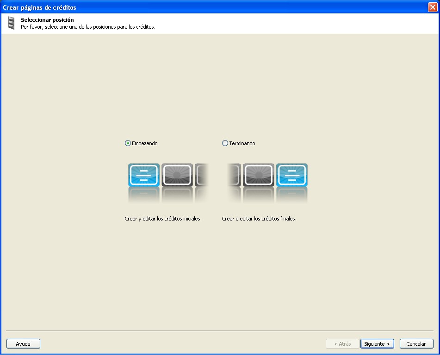Image resolution: width=440 pixels, height=355 pixels.
Task: Click the Cancelar button
Action: point(416,344)
